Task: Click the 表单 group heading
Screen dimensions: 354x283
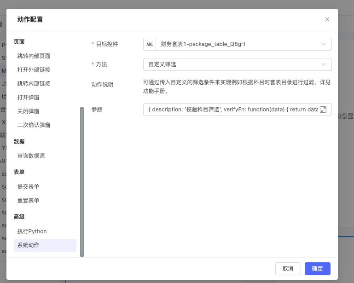Action: pos(19,172)
